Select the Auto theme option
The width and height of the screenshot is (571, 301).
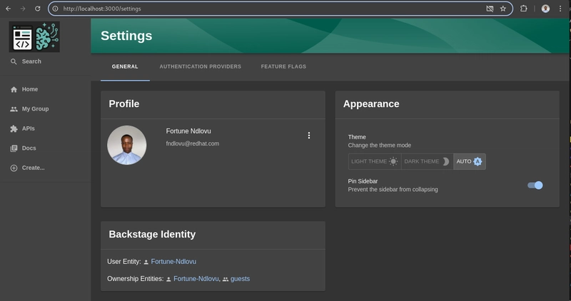(x=470, y=161)
